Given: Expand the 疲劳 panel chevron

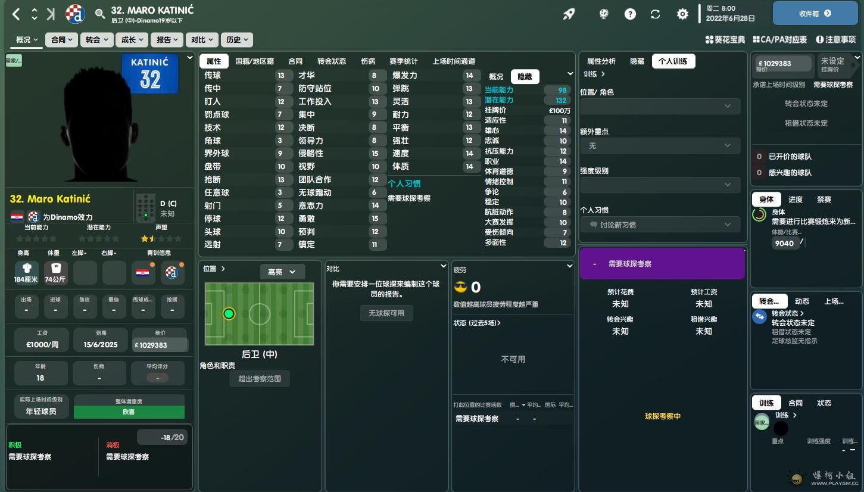Looking at the screenshot, I should click(x=569, y=266).
